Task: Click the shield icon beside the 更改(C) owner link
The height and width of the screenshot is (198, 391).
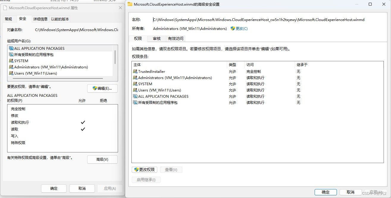Action: 233,28
